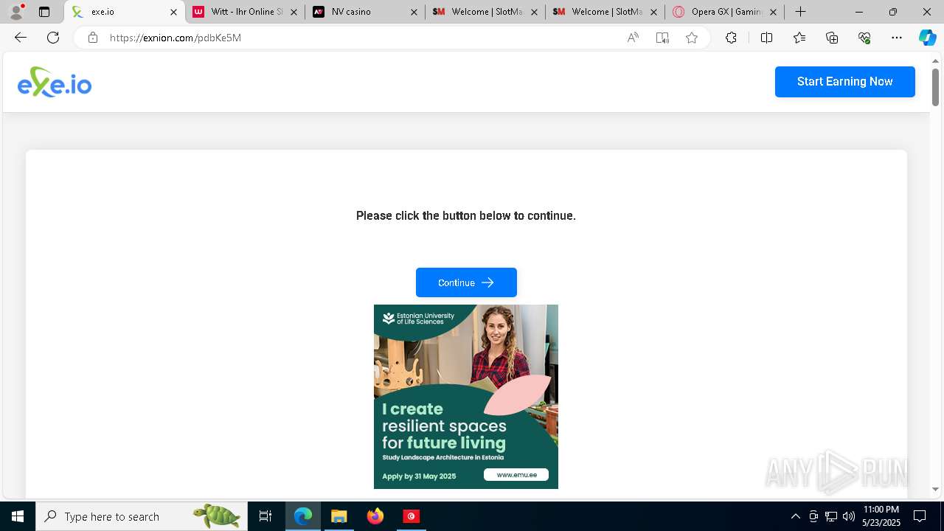Image resolution: width=944 pixels, height=531 pixels.
Task: Switch to the Witt - Ihr Online tab
Action: click(x=246, y=12)
